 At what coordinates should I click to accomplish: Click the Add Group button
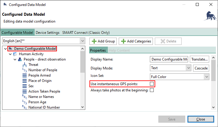(x=103, y=41)
